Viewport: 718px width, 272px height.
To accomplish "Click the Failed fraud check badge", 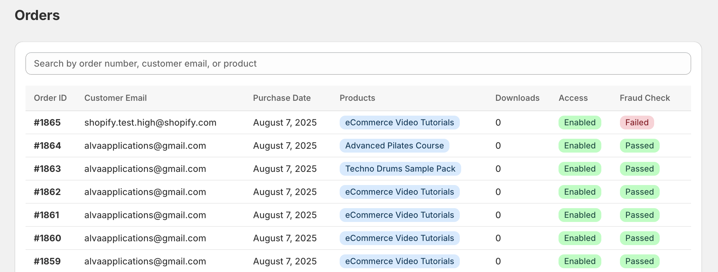I will click(x=637, y=123).
